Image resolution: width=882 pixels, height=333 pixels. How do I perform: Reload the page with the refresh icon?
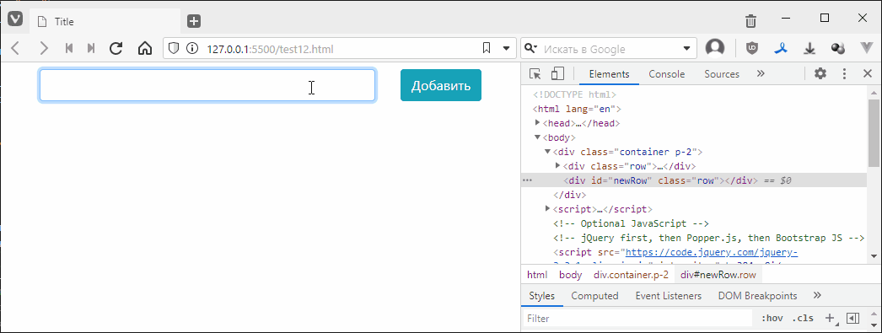click(x=116, y=48)
